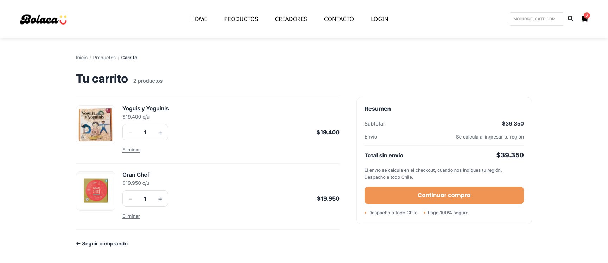Open the shopping cart icon
608x263 pixels.
click(585, 19)
